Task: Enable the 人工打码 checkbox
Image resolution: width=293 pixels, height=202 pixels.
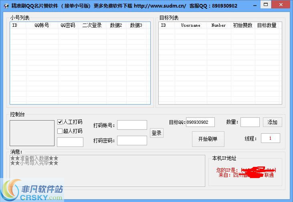Action: [60, 122]
